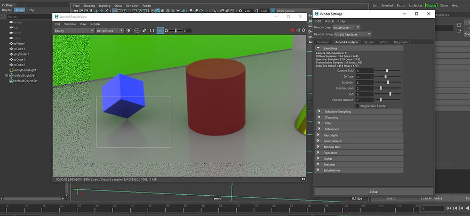This screenshot has height=216, width=470.
Task: Click the SSS samples slider
Action: [388, 94]
